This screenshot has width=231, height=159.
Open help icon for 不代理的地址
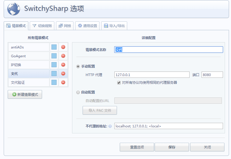pos(110,126)
